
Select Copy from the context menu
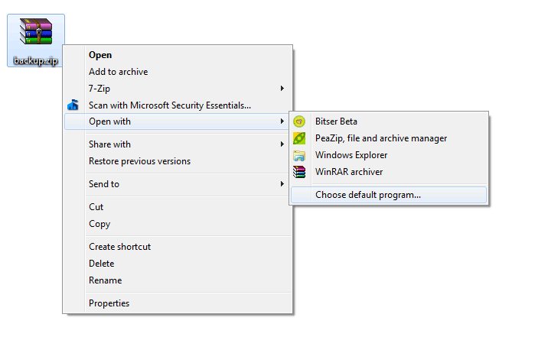99,224
